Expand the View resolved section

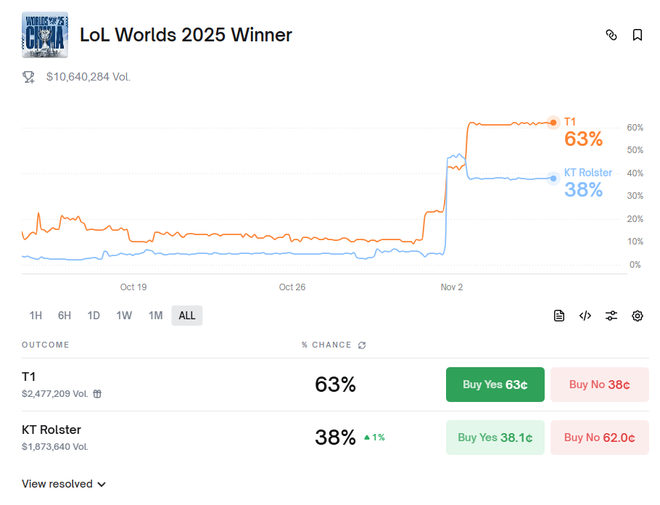(64, 484)
